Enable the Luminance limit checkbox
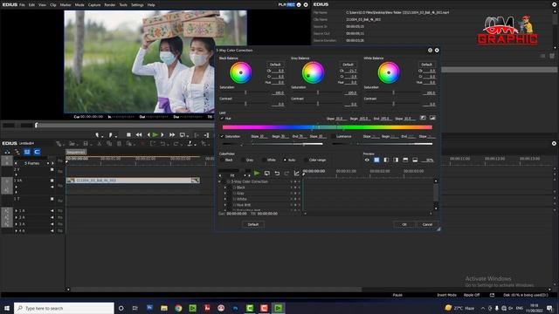The height and width of the screenshot is (314, 559). 333,136
